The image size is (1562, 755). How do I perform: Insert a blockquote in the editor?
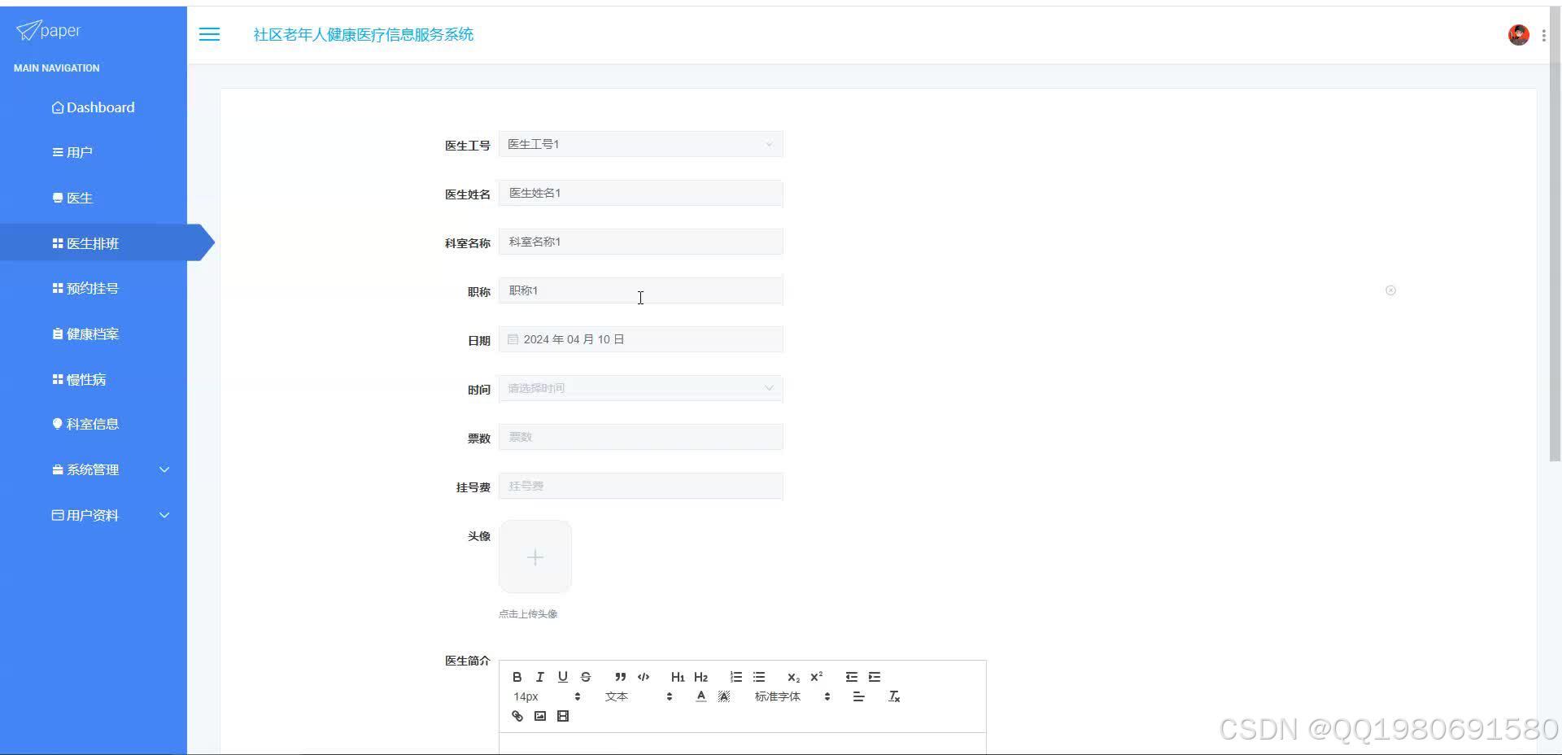coord(619,676)
